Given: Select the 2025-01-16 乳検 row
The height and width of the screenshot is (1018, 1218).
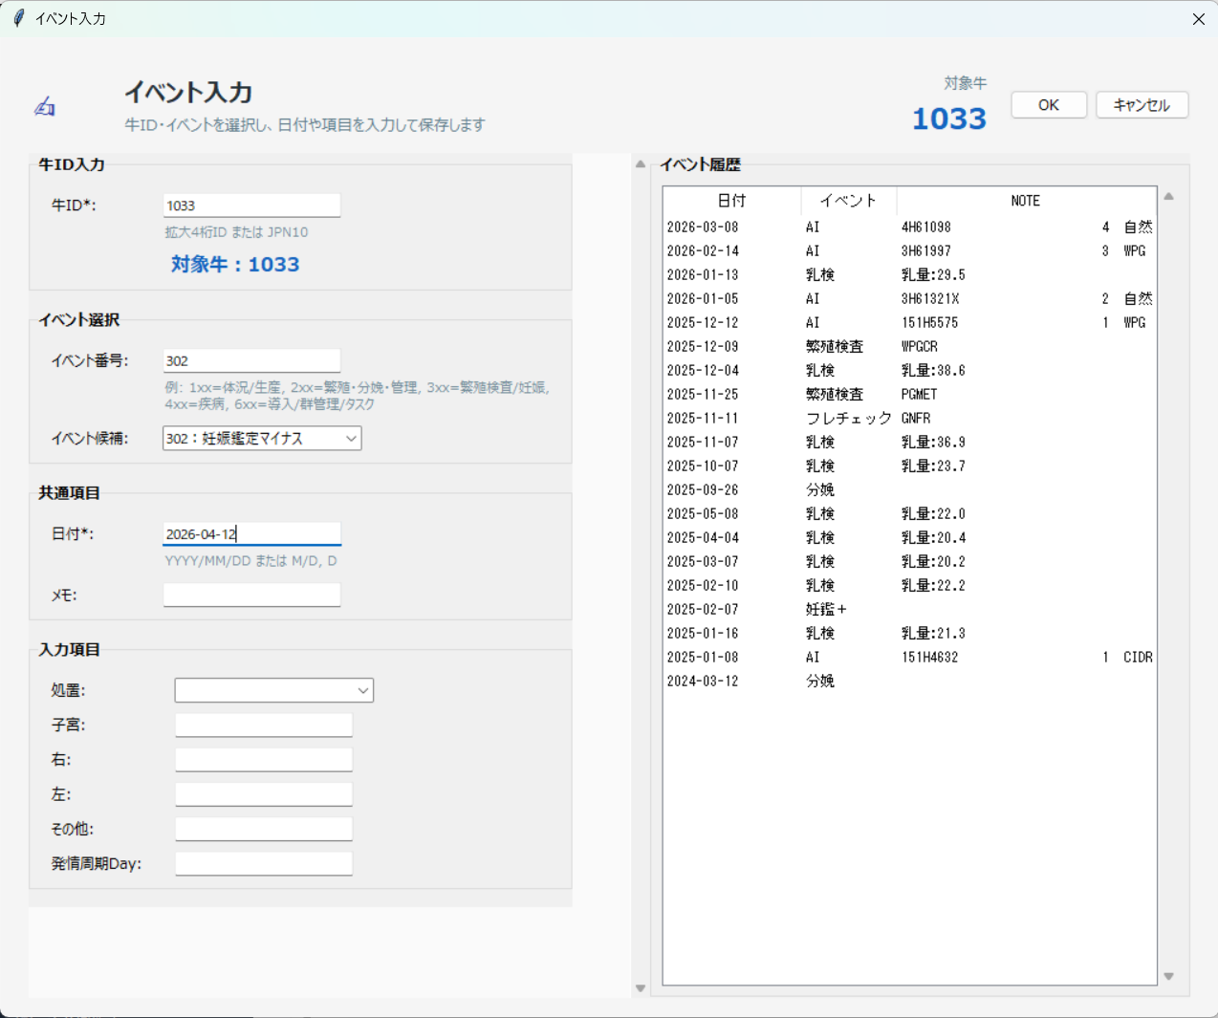Looking at the screenshot, I should [x=909, y=634].
